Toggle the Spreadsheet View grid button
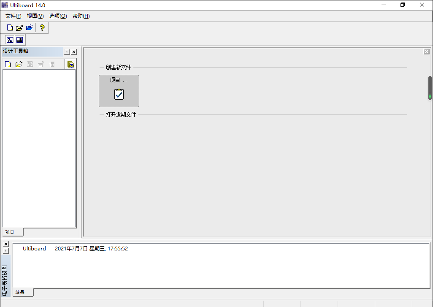 click(20, 40)
